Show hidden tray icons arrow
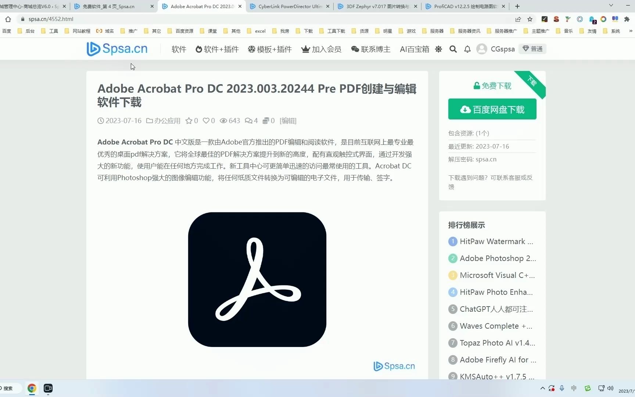The height and width of the screenshot is (397, 635). (542, 388)
